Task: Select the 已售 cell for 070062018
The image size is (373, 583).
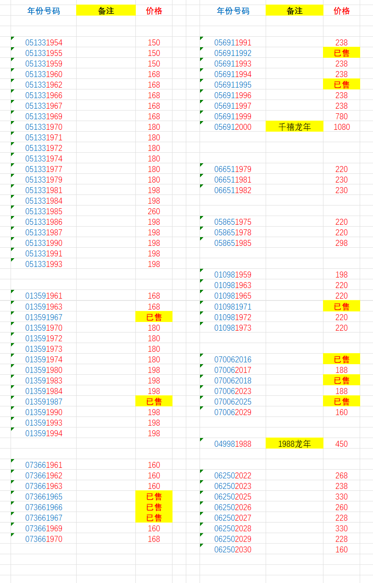Action: tap(341, 380)
